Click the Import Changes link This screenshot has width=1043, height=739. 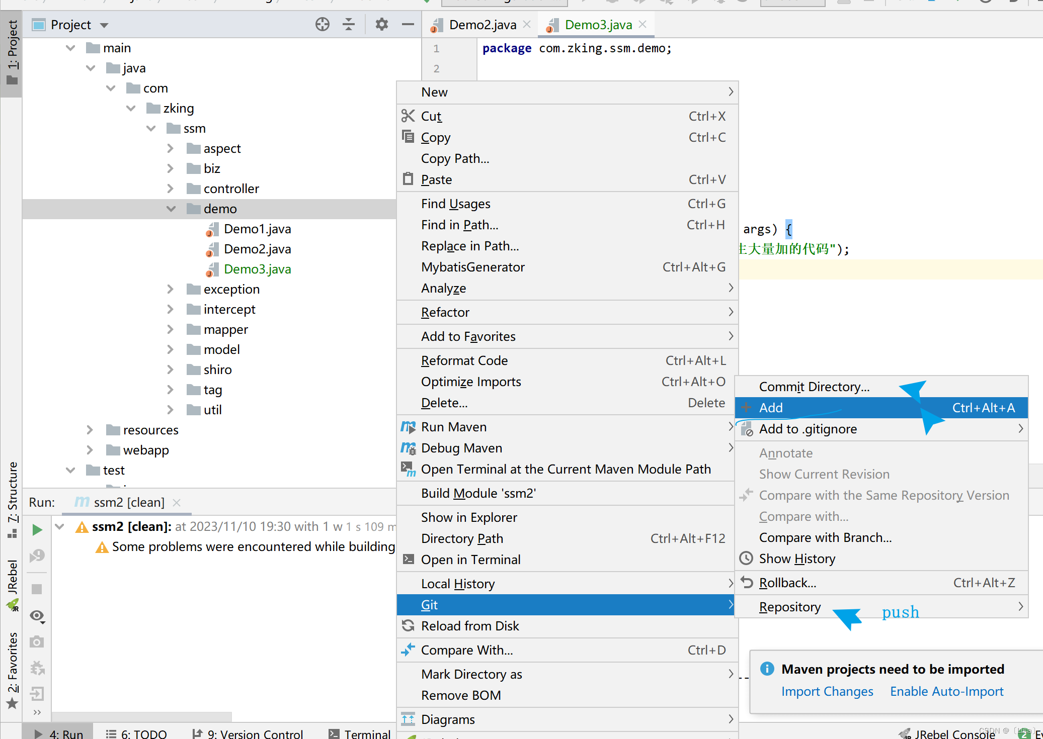(827, 691)
